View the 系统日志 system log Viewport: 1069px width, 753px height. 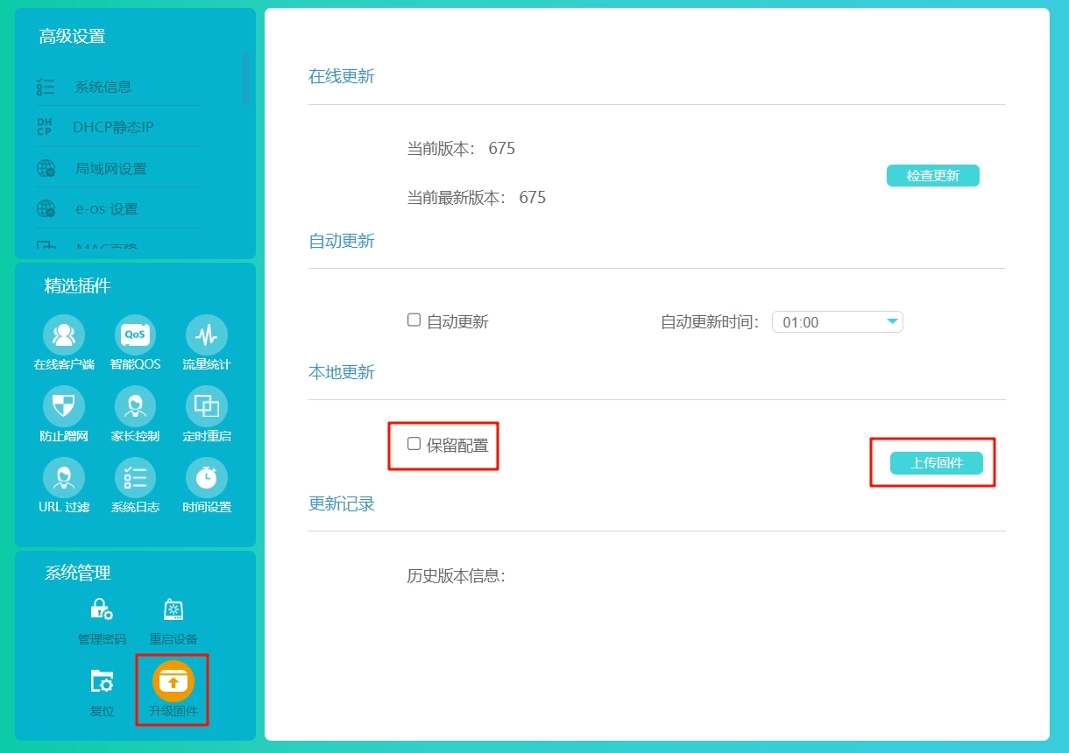(134, 476)
